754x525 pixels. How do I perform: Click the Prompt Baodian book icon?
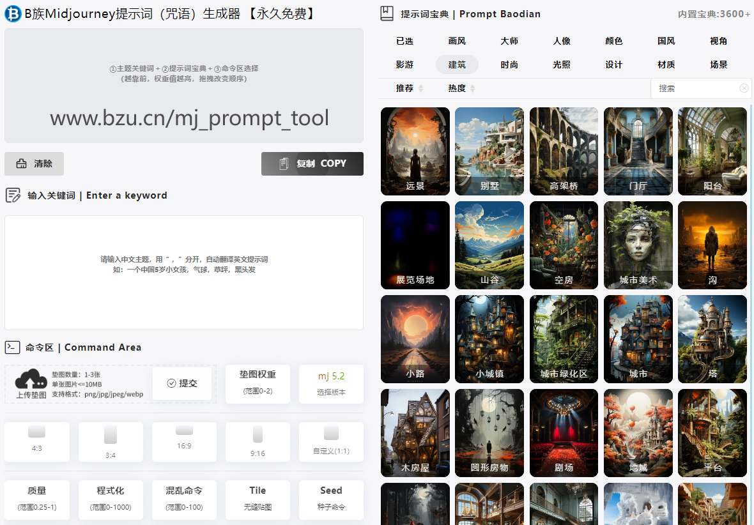(x=387, y=13)
